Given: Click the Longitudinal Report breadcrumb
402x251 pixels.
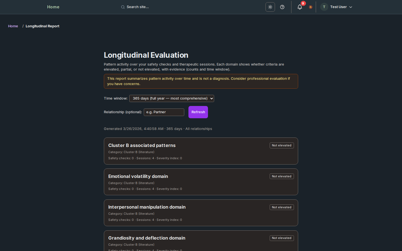Looking at the screenshot, I should tap(42, 26).
